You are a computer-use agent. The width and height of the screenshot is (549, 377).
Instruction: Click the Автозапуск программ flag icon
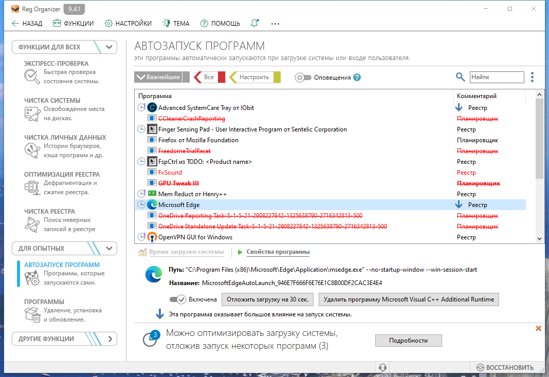pos(32,278)
